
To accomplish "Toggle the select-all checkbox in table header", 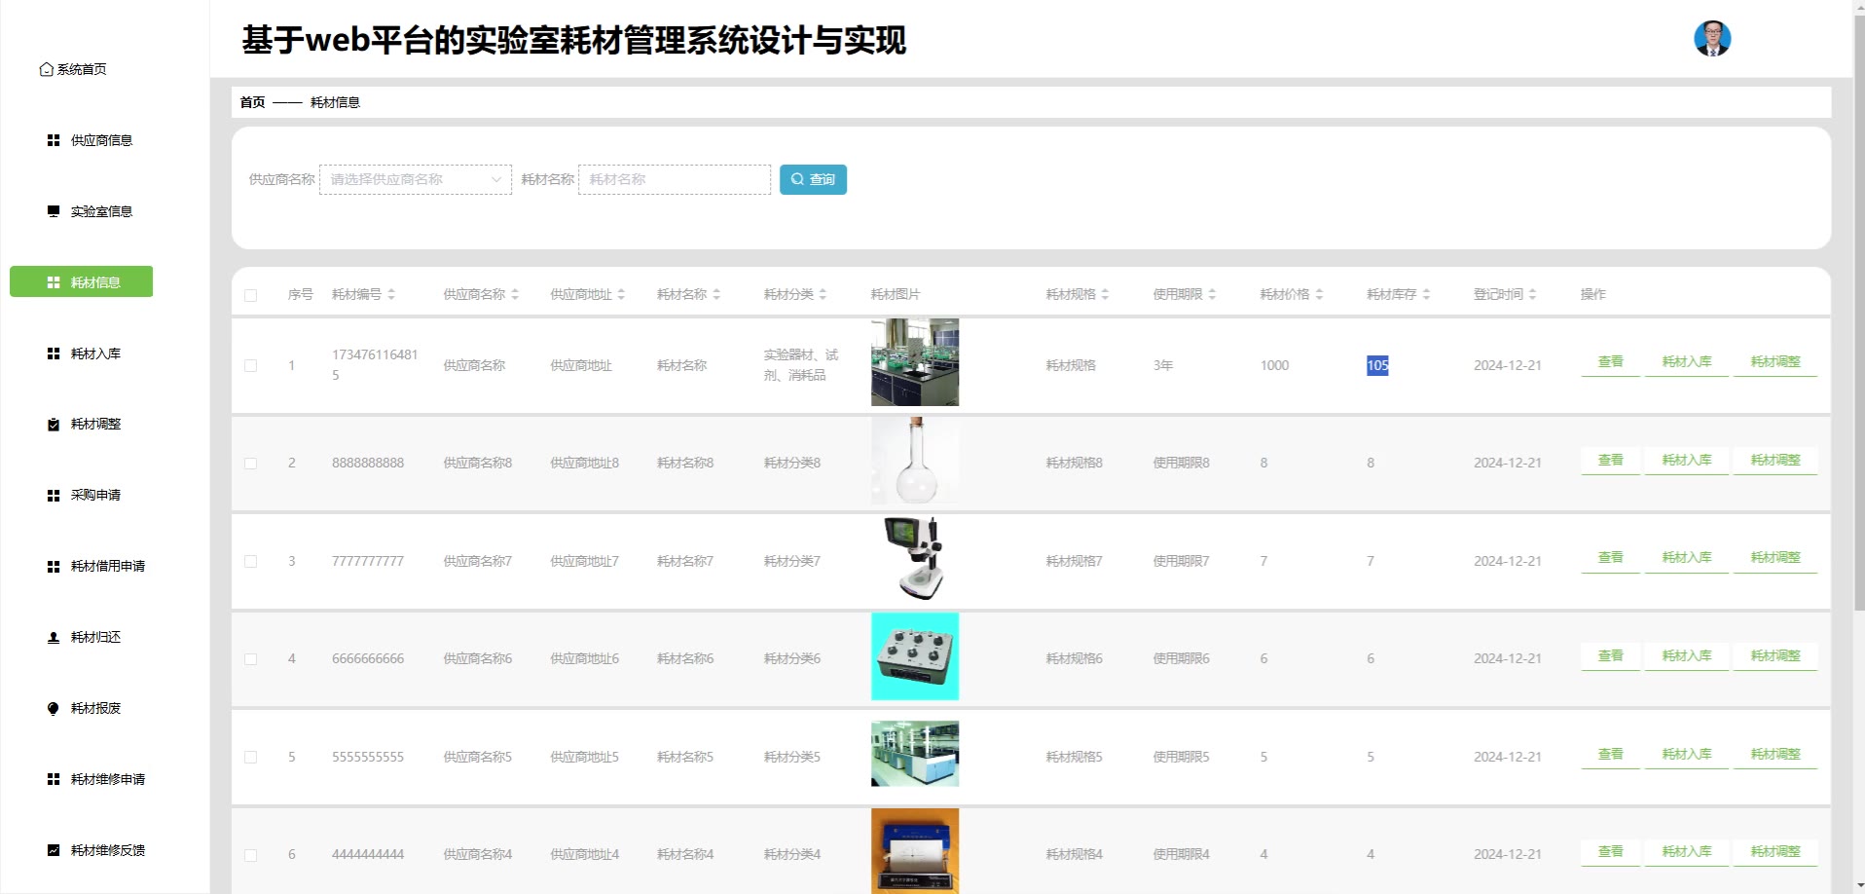I will point(251,295).
